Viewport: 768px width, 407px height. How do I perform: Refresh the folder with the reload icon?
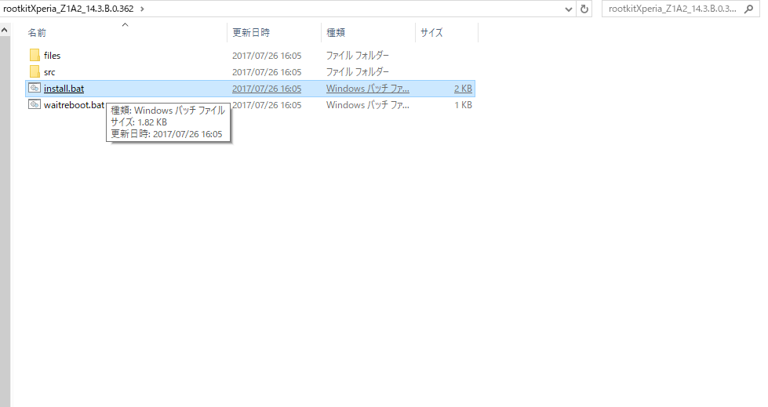coord(584,9)
